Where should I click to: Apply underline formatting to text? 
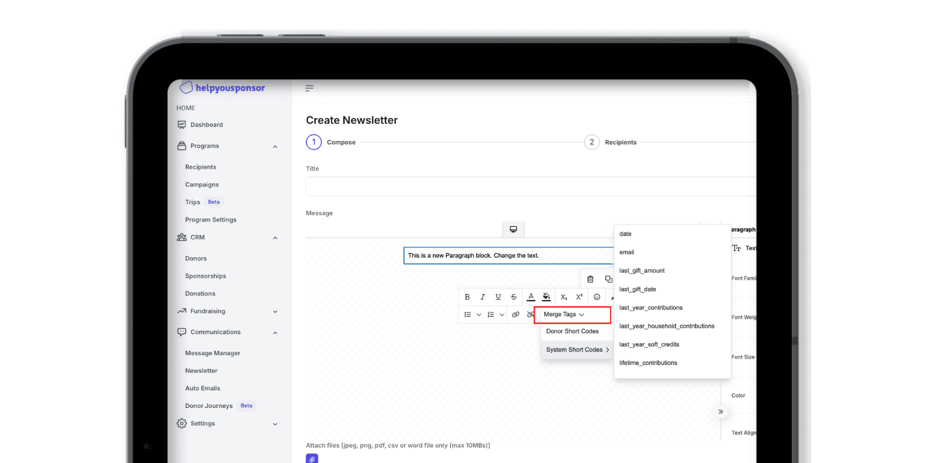(x=498, y=297)
